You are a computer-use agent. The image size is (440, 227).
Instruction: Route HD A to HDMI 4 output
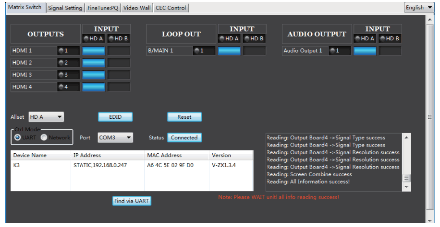click(94, 87)
